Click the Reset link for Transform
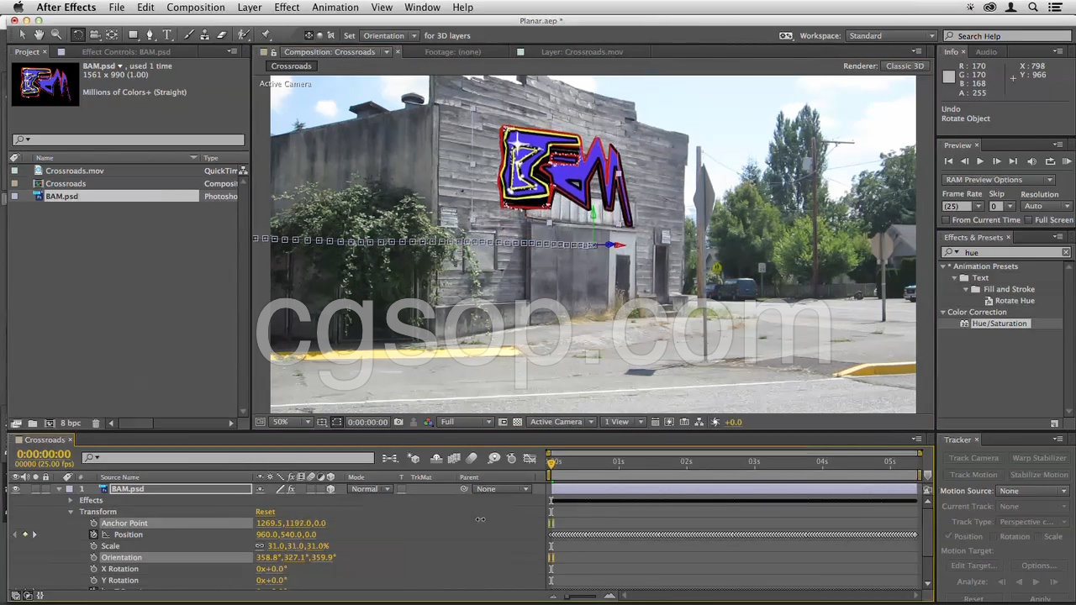The width and height of the screenshot is (1076, 605). 265,512
